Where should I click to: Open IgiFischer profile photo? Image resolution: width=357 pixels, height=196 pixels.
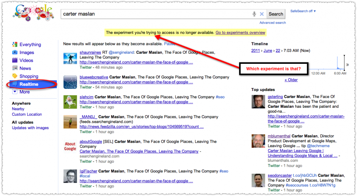[x=70, y=176]
